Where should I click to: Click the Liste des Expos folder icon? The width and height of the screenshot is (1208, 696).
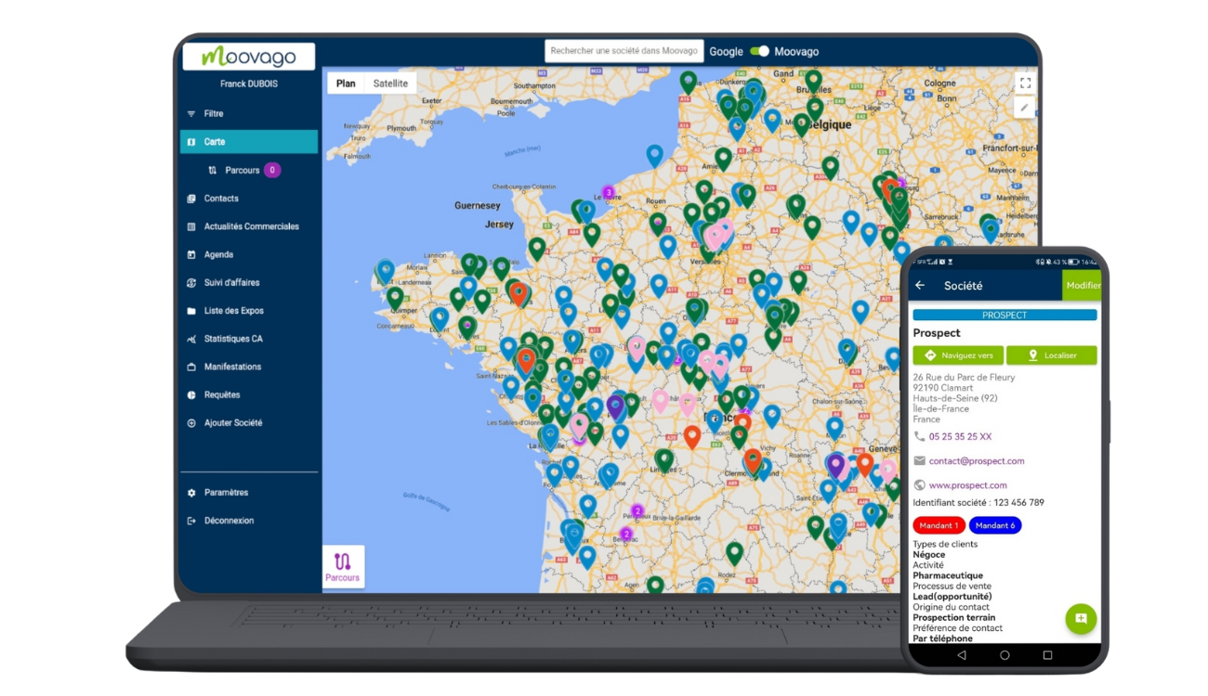pos(191,311)
